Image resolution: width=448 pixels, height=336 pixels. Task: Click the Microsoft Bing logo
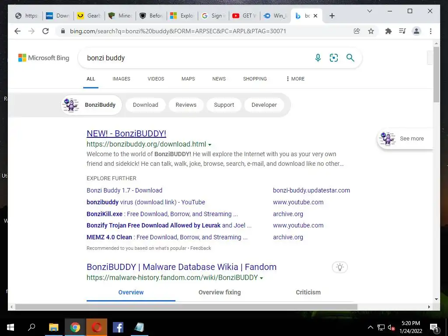tap(44, 58)
